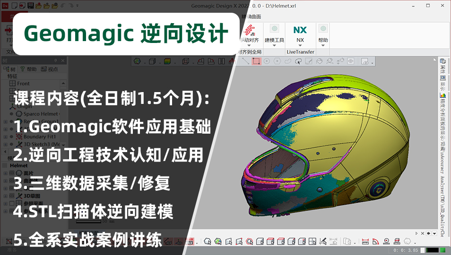Open the 显示 display side tab
Viewport: 451px width, 255px height.
click(x=442, y=83)
